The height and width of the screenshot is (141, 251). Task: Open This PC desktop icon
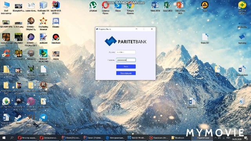click(x=6, y=8)
